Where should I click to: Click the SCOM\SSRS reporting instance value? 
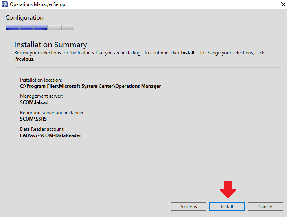[33, 119]
